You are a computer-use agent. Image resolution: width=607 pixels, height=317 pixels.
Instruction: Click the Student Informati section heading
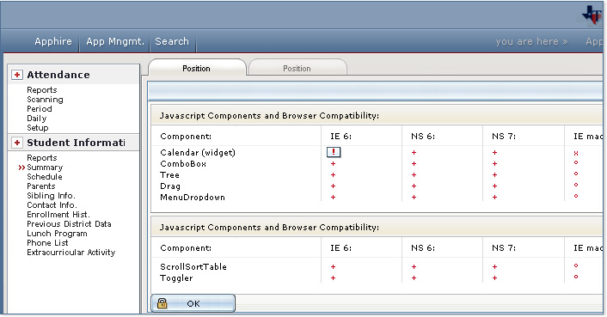tap(76, 143)
